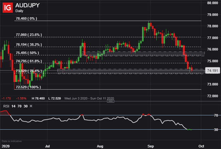Click the Jul label on the time axis

click(47, 146)
